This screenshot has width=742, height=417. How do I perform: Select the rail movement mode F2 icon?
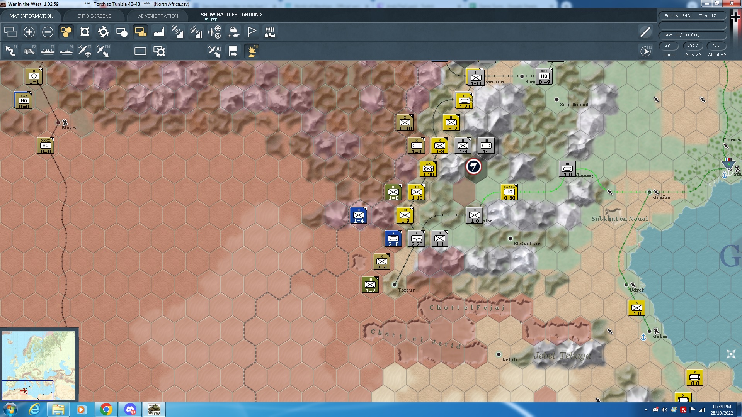29,51
